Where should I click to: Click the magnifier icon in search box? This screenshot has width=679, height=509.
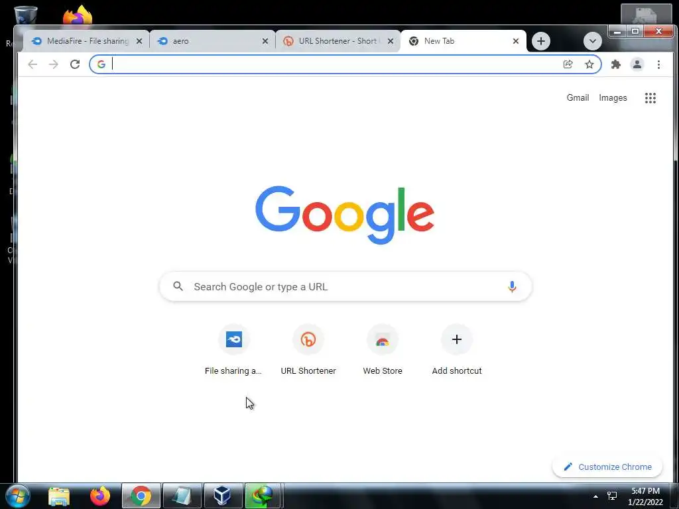click(x=178, y=286)
